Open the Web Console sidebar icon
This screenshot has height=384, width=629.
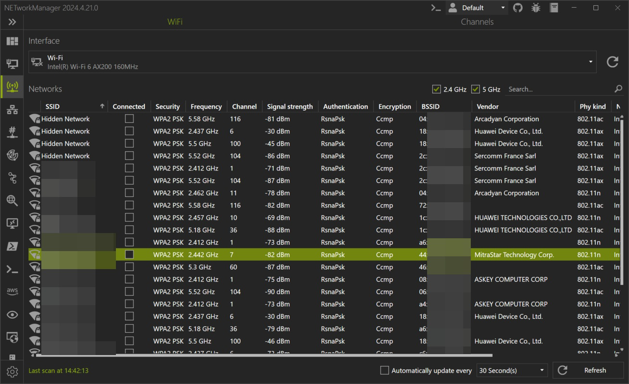point(12,337)
